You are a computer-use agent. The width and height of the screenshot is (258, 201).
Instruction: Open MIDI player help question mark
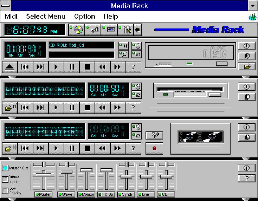click(x=134, y=108)
